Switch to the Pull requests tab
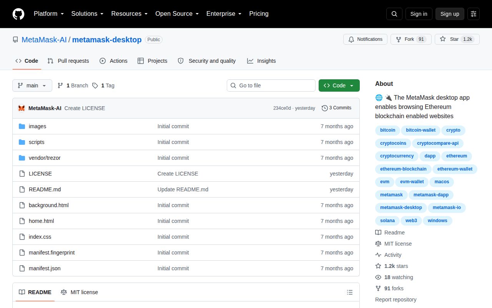This screenshot has width=492, height=308. 68,61
